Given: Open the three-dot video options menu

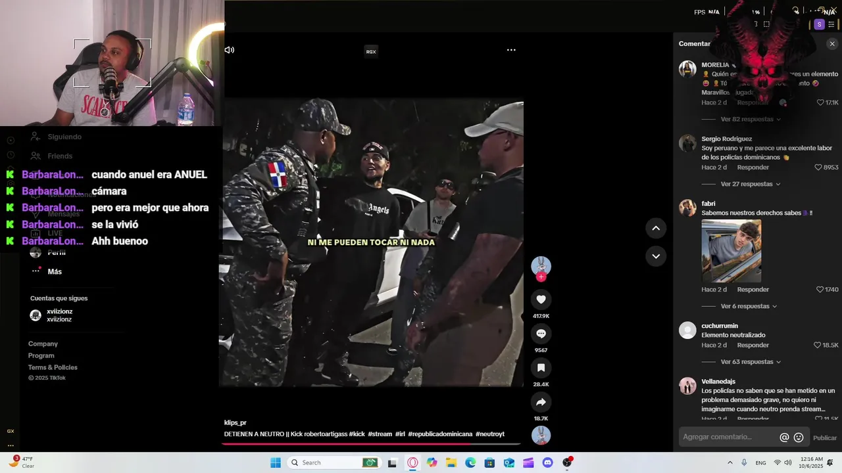Looking at the screenshot, I should (511, 50).
